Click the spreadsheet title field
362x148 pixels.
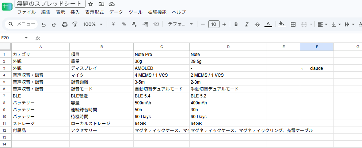tap(50, 4)
